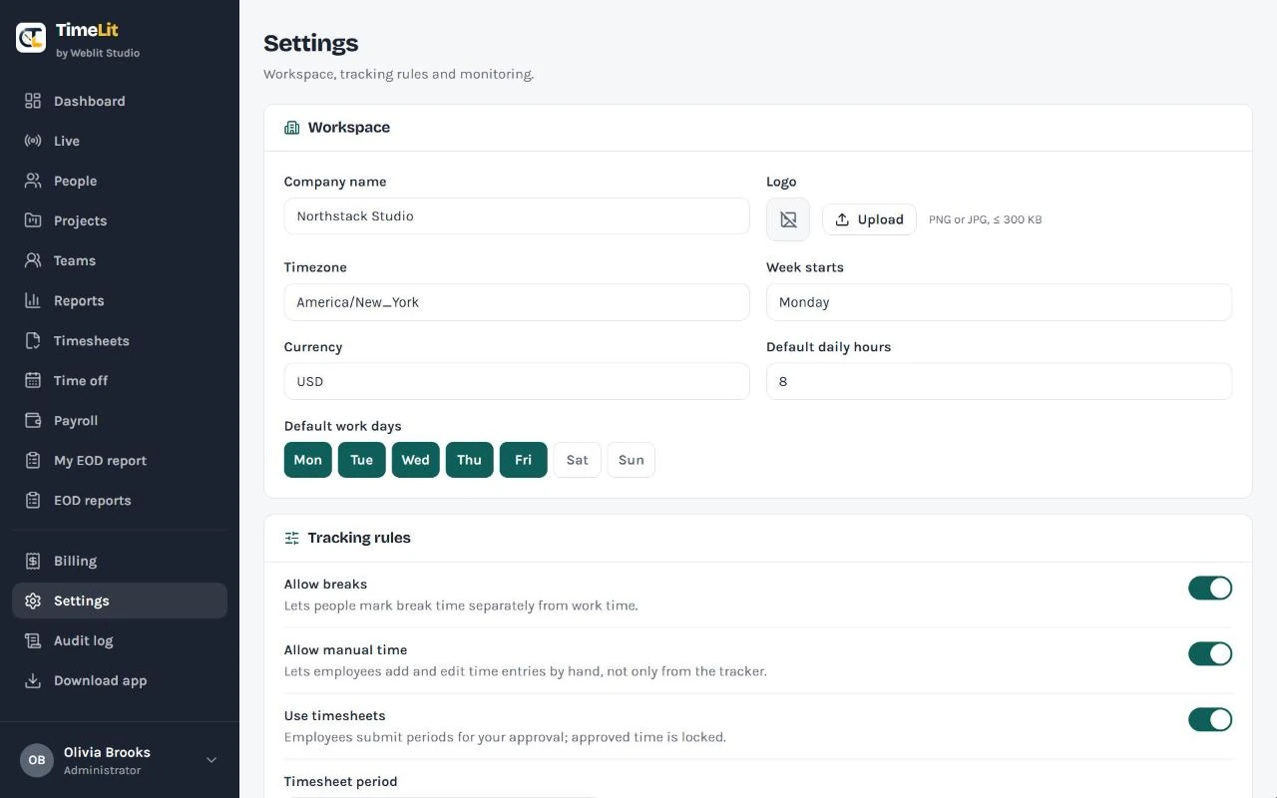The image size is (1277, 798).
Task: Enable Sat as a work day
Action: tap(578, 460)
